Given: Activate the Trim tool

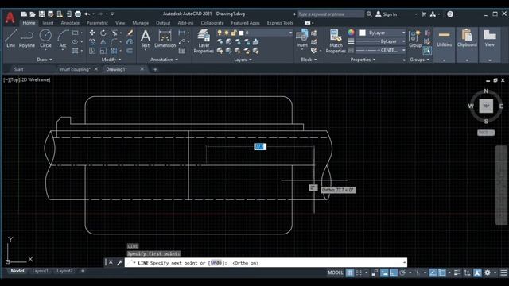Looking at the screenshot, I should (x=115, y=33).
